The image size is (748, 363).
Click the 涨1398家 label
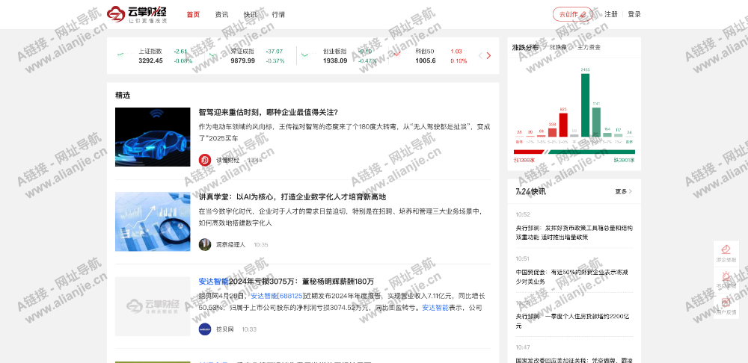524,160
